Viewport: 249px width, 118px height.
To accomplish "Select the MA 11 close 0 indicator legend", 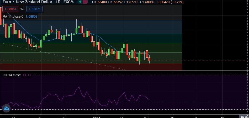I will point(13,16).
